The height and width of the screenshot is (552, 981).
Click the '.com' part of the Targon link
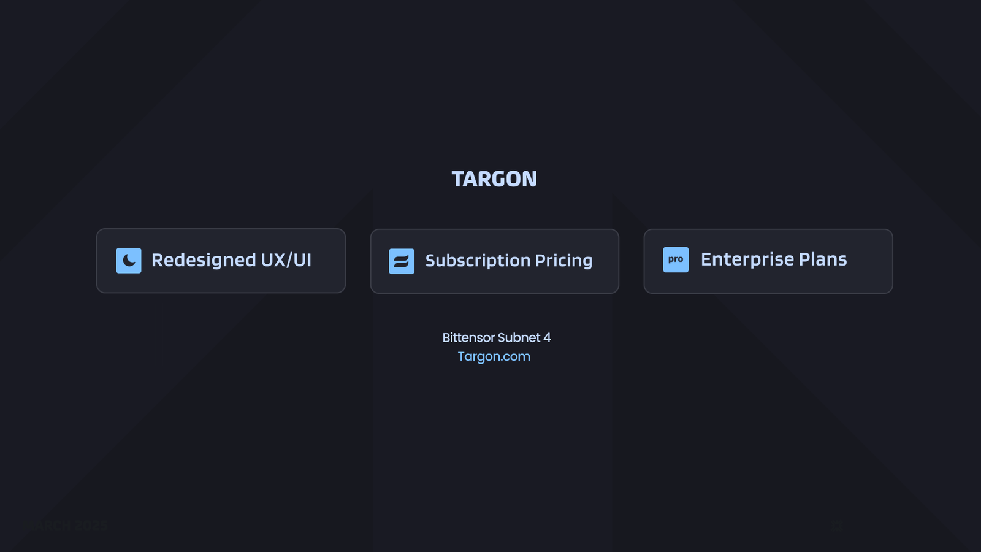[514, 356]
